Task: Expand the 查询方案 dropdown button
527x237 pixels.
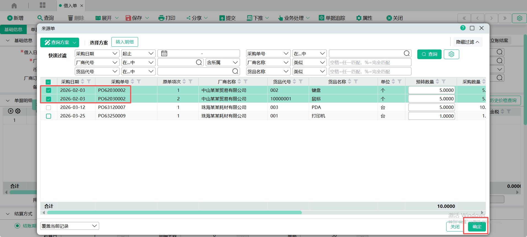Action: coord(74,43)
